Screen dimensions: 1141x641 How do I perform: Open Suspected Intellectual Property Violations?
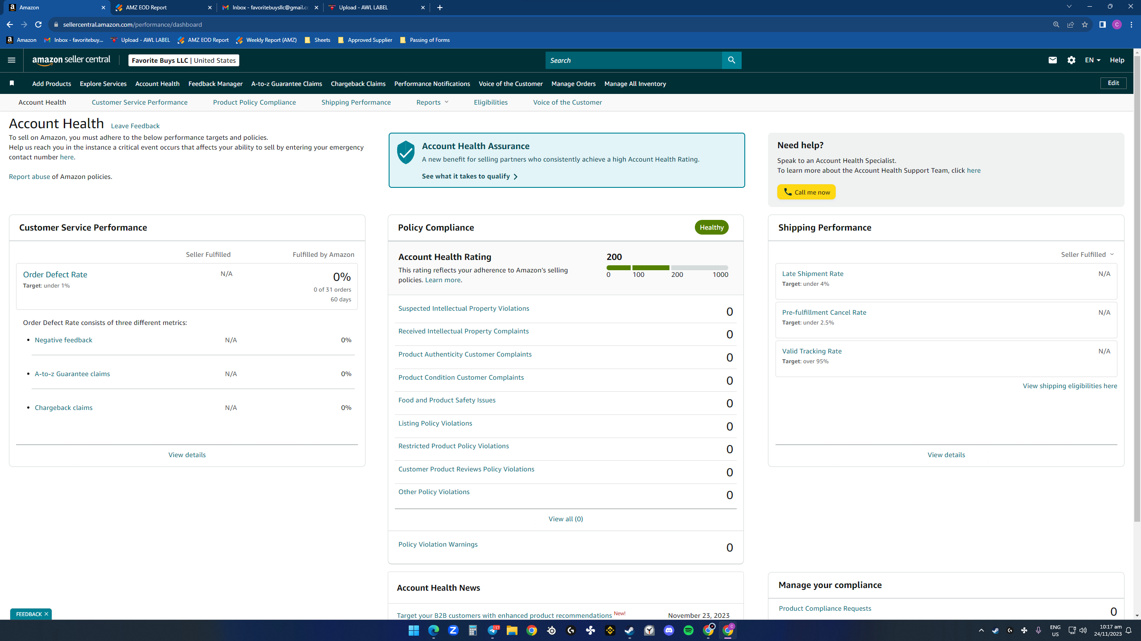coord(464,308)
